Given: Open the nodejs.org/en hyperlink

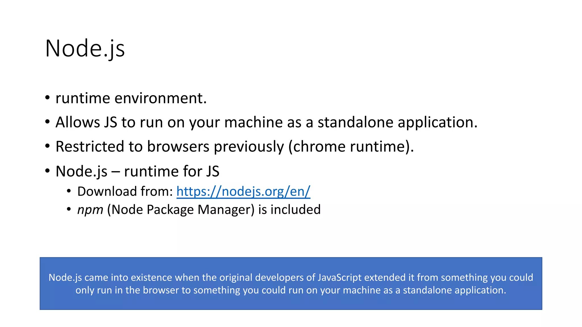Looking at the screenshot, I should 243,191.
